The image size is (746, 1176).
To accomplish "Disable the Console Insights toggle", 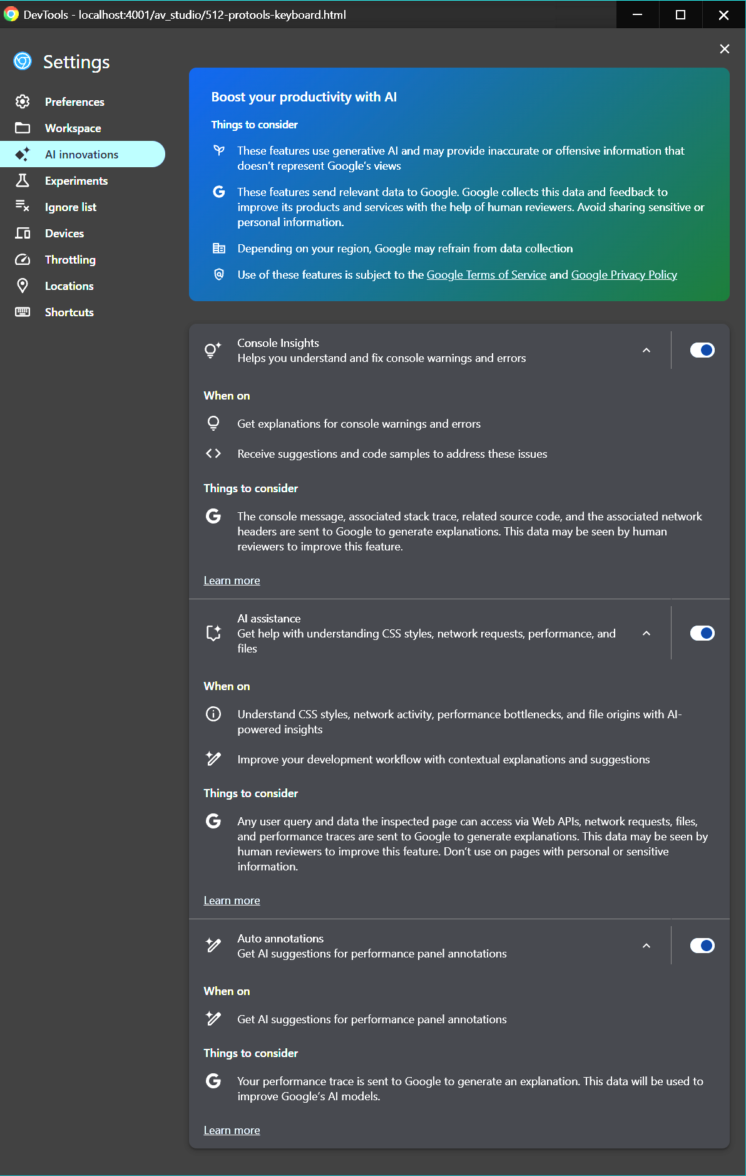I will [x=702, y=350].
